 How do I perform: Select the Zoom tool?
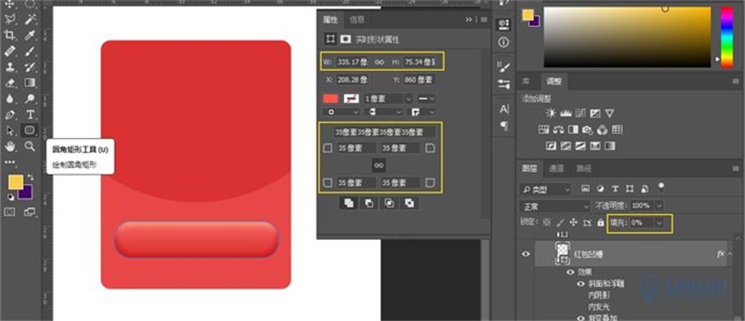pyautogui.click(x=29, y=146)
